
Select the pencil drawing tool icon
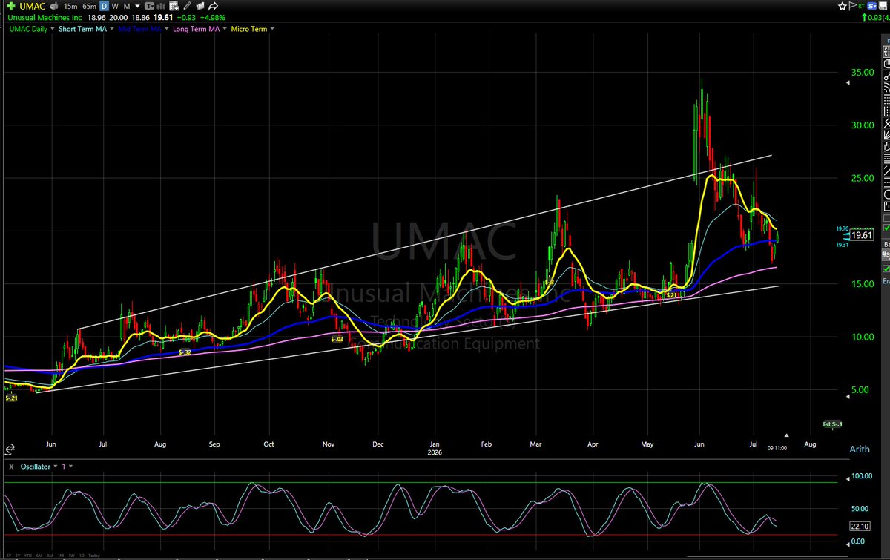click(188, 6)
